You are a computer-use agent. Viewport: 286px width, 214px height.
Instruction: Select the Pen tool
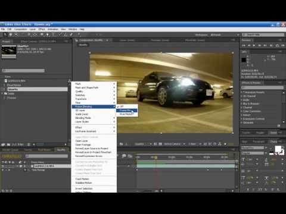pos(48,35)
